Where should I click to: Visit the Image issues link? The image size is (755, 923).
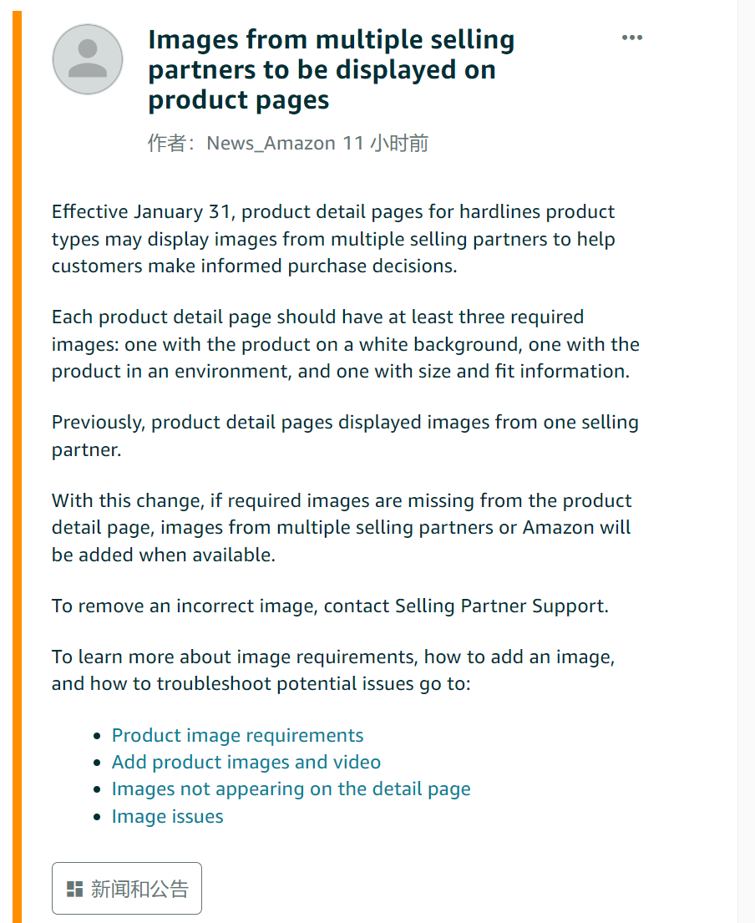pos(167,816)
